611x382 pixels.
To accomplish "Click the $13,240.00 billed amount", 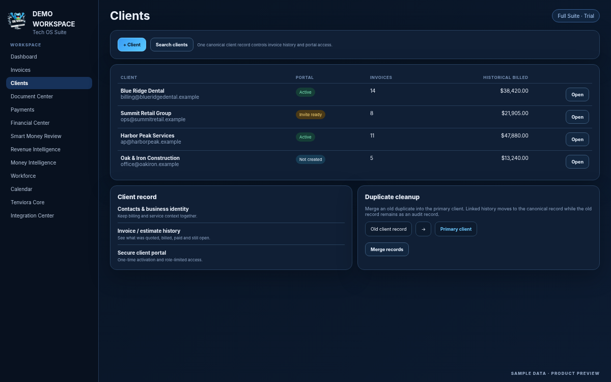I will pos(515,158).
